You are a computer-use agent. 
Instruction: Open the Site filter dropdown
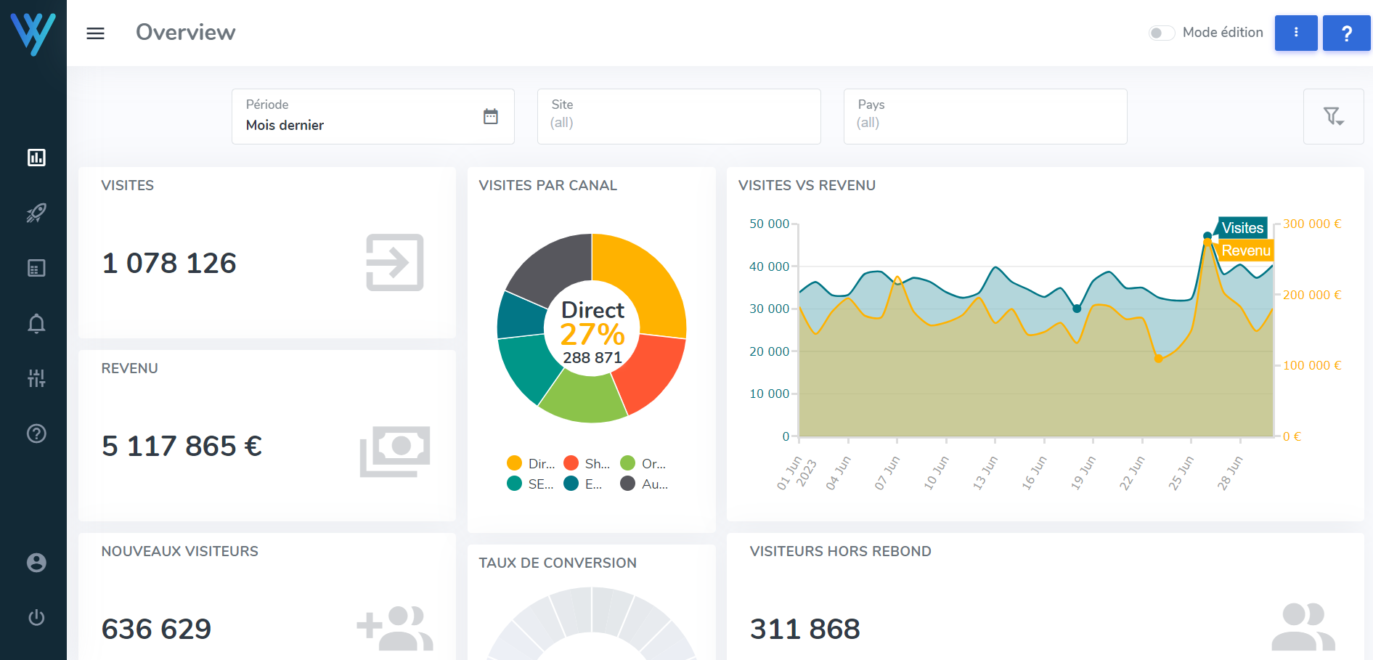(x=679, y=116)
